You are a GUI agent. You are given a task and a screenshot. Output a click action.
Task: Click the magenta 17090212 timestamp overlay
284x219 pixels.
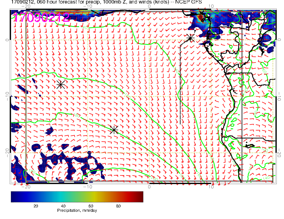[41, 17]
